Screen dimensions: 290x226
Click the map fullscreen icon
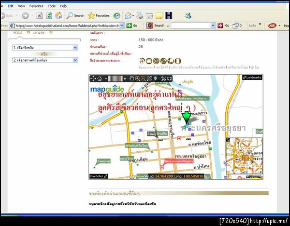(170, 79)
